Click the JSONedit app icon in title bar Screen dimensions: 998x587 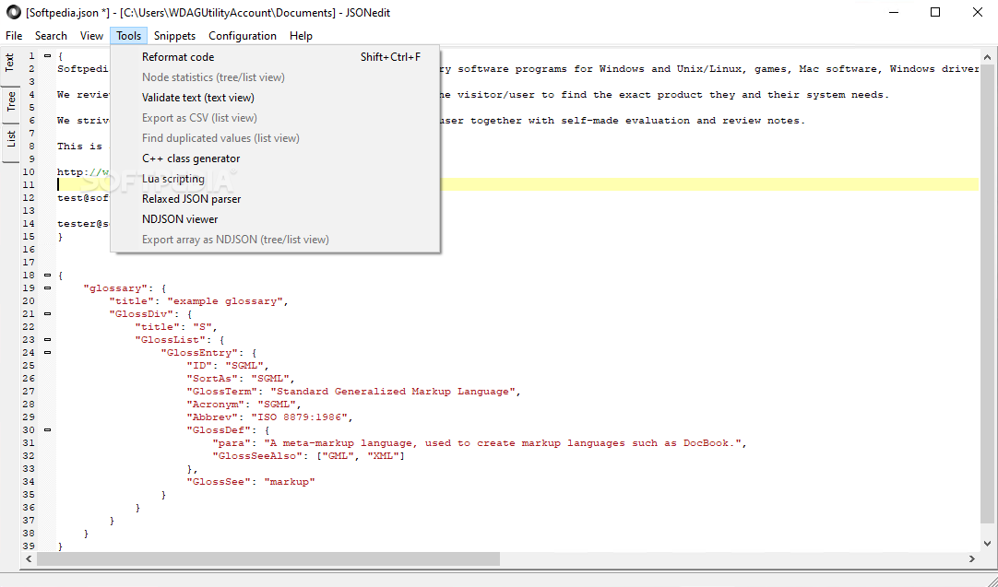[x=13, y=12]
